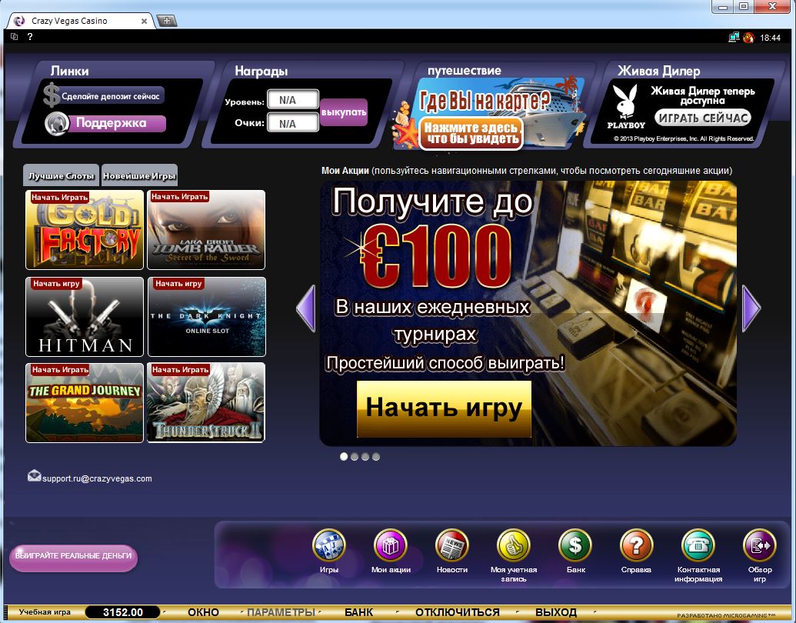Screen dimensions: 796x623
Task: Launch The Dark Knight slot thumbnail
Action: pyautogui.click(x=207, y=317)
